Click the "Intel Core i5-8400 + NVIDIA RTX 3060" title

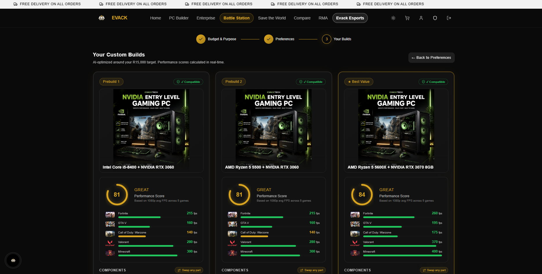coord(138,167)
